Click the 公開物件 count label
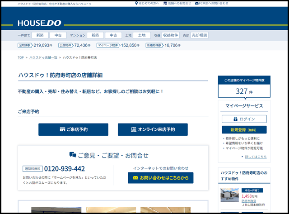This screenshot has width=289, height=214. [65, 45]
